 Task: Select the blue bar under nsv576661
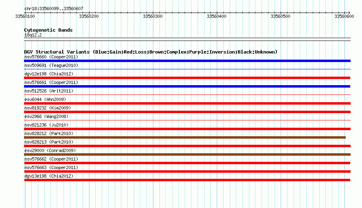187,86
